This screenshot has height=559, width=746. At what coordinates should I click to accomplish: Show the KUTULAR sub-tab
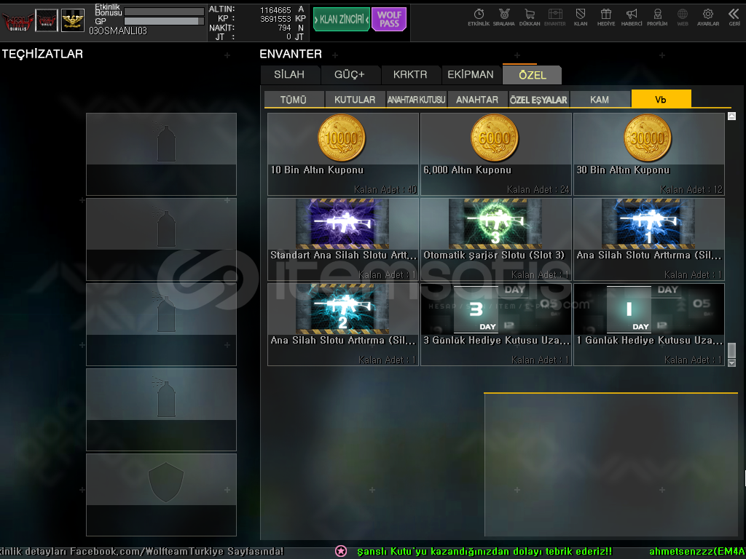pos(355,99)
